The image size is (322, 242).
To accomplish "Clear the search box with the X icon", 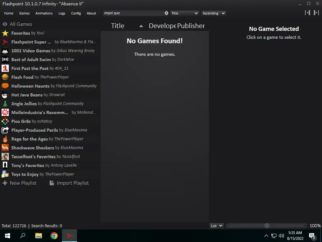I will [166, 13].
